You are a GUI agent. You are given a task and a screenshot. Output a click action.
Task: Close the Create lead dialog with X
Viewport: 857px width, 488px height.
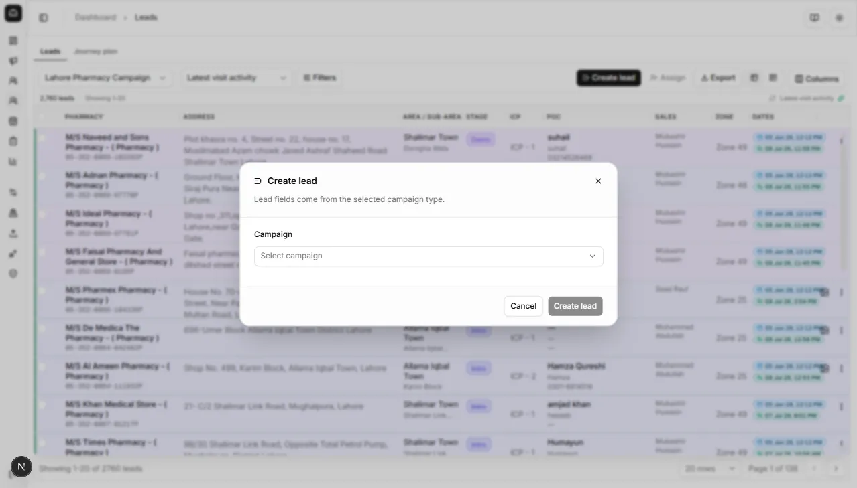pos(598,181)
